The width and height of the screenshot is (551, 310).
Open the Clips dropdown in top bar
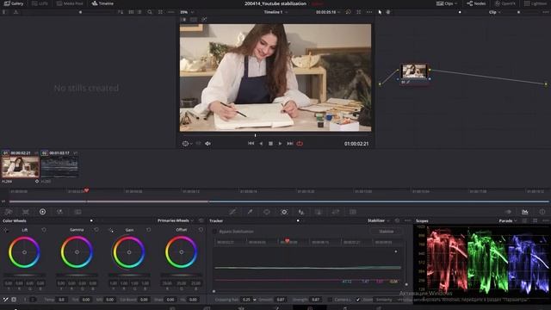point(447,3)
